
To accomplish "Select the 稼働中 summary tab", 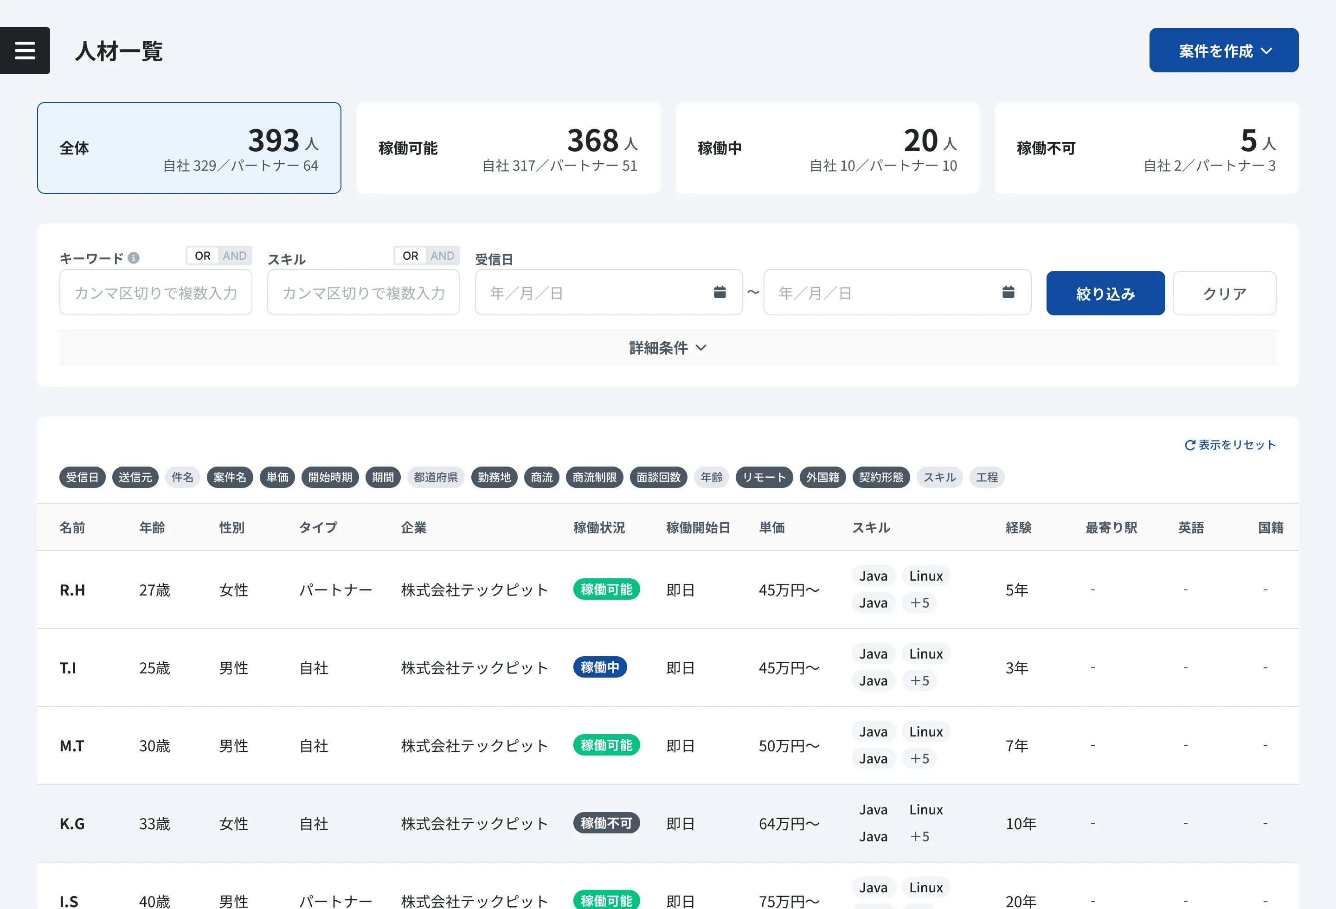I will pyautogui.click(x=827, y=148).
